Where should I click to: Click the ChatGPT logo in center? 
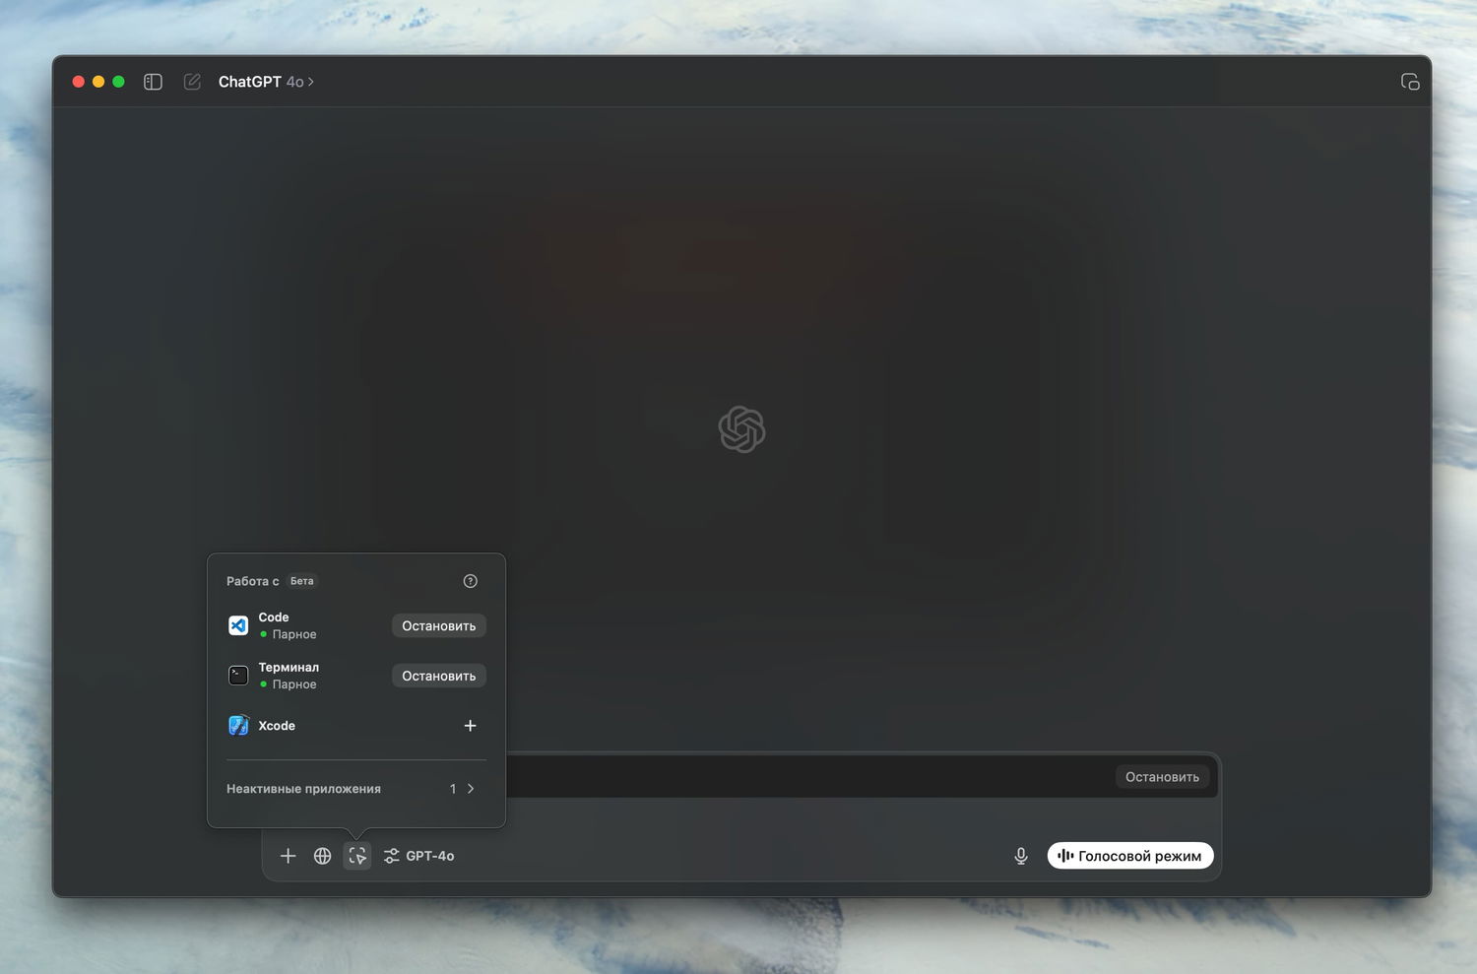[741, 429]
